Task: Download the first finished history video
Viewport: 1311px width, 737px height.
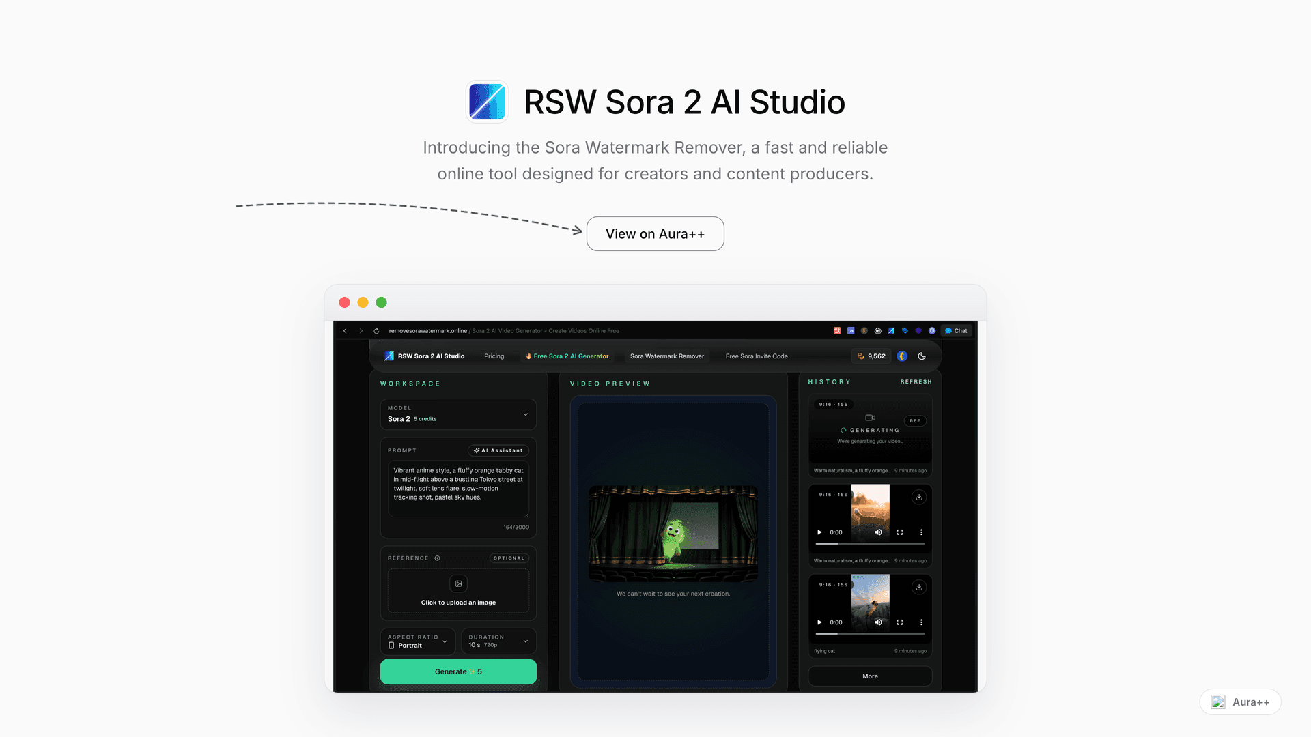Action: pos(919,497)
